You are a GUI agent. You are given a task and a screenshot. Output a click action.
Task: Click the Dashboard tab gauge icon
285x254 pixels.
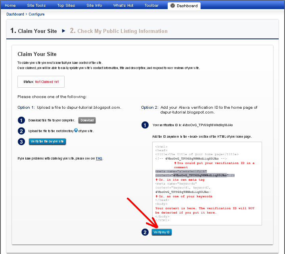click(172, 6)
